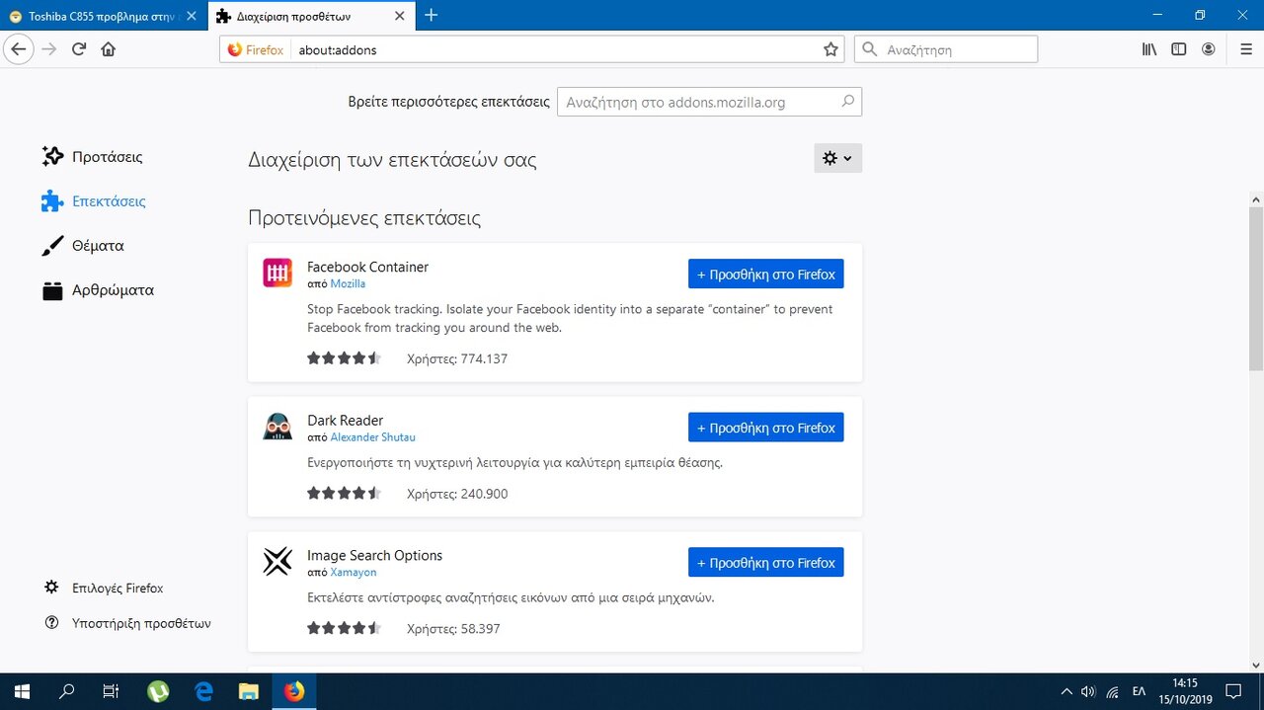Select Επεκτάσεις in the sidebar
The width and height of the screenshot is (1264, 710).
(x=94, y=200)
